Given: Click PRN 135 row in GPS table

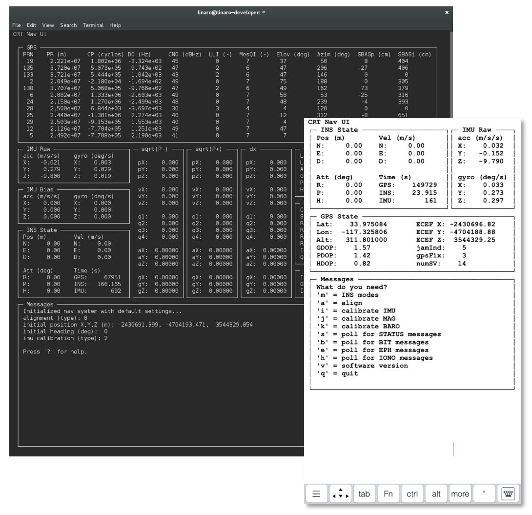Looking at the screenshot, I should point(217,68).
